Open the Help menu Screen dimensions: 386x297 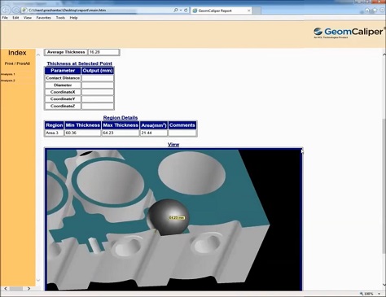click(x=73, y=18)
